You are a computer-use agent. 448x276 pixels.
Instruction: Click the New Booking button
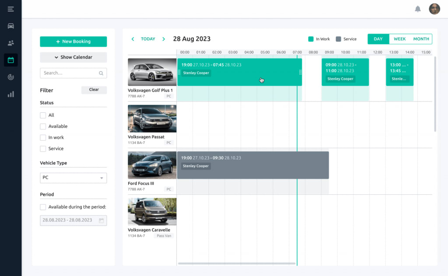[73, 42]
